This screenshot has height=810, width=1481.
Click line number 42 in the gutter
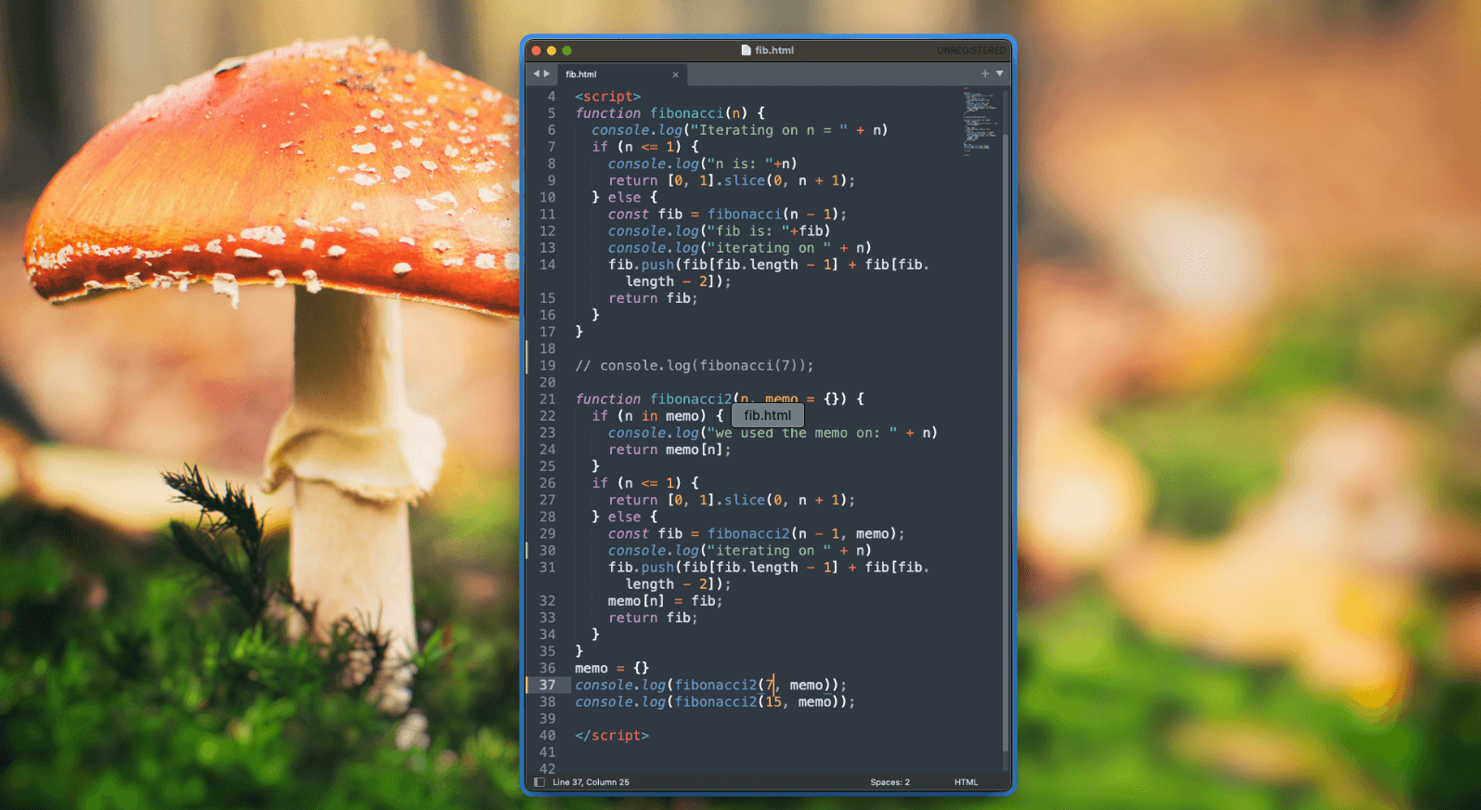tap(548, 769)
